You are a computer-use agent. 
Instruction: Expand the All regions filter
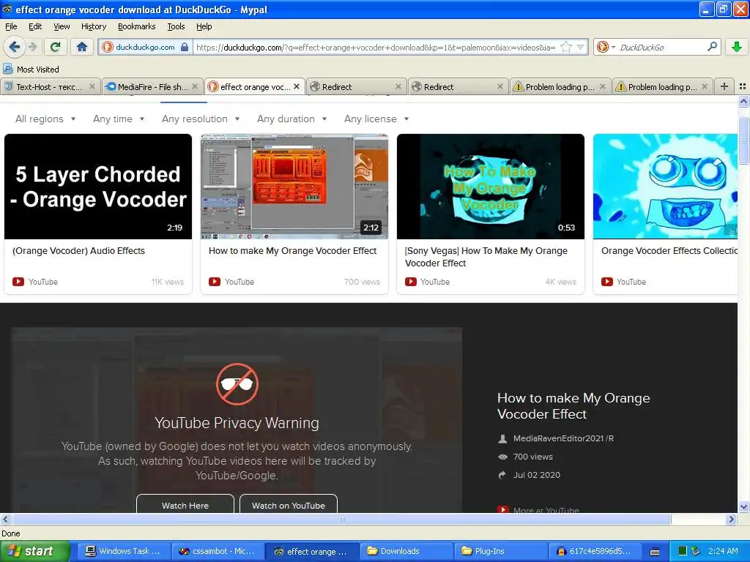(45, 119)
